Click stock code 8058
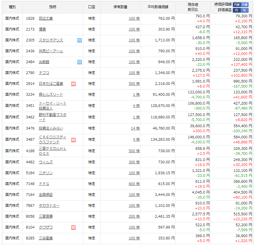256x245 pixels. (x=30, y=217)
